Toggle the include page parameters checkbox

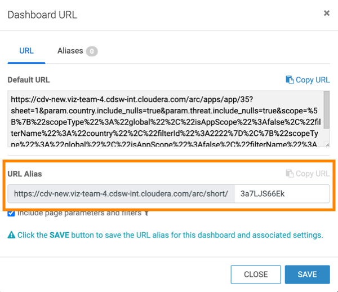(x=11, y=213)
